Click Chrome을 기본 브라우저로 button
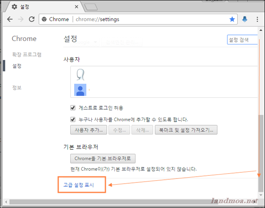Screen dimensions: 265x208 (x=103, y=158)
